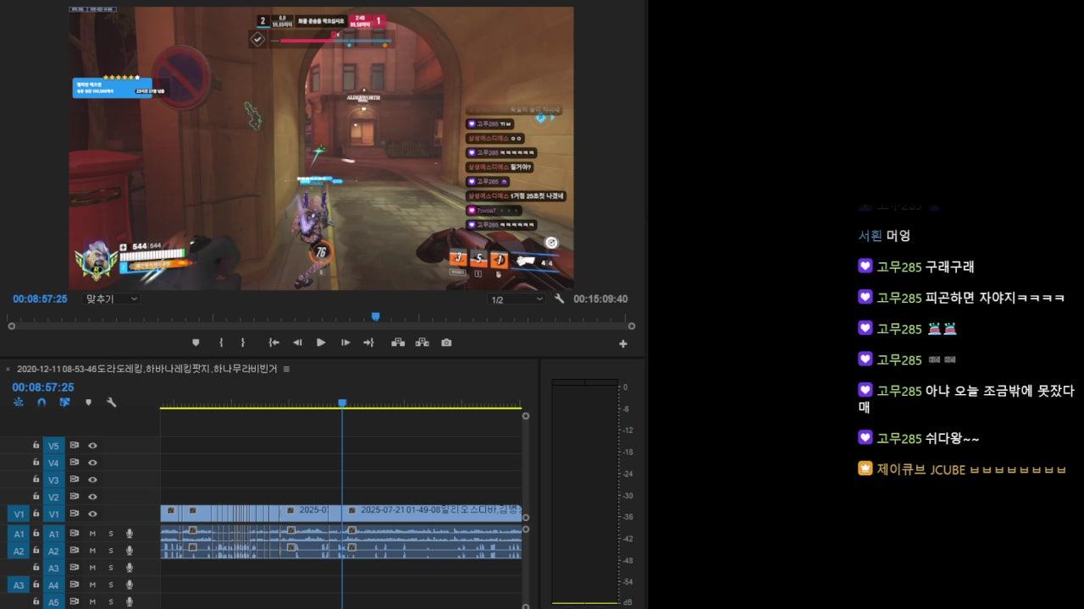Lock the V5 track
This screenshot has width=1084, height=609.
[x=36, y=445]
